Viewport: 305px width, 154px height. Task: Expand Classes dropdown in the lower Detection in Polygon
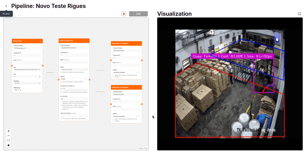click(x=139, y=116)
